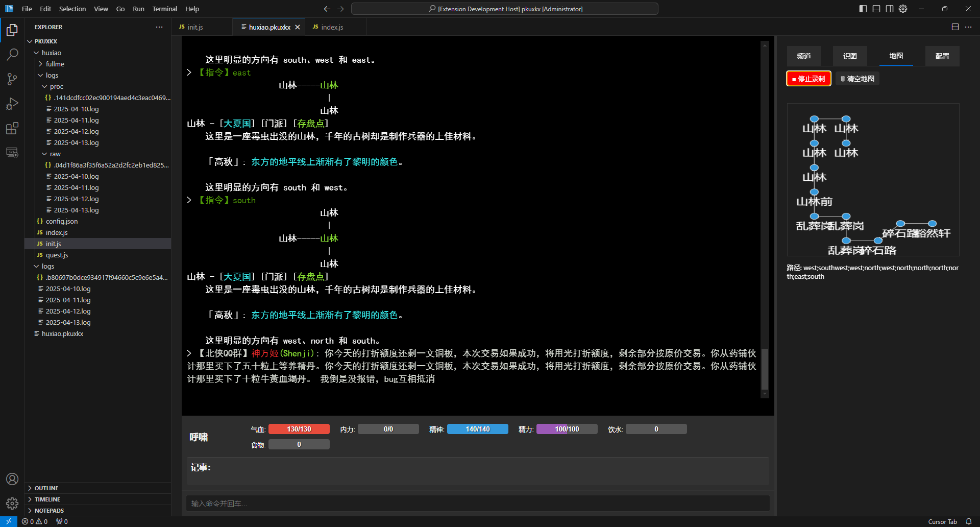Viewport: 980px width, 527px height.
Task: Open the Manage gear menu
Action: point(12,503)
